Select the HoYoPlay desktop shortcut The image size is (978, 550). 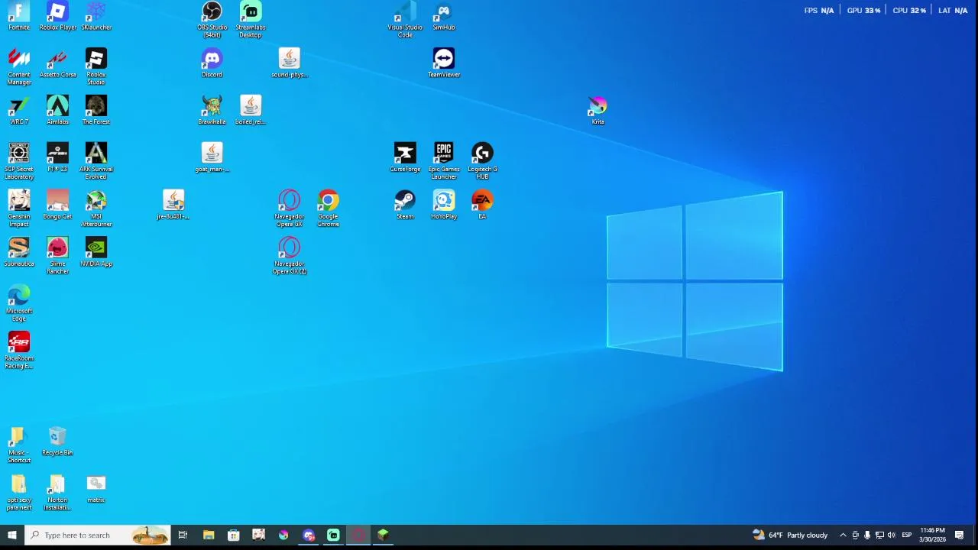click(444, 205)
